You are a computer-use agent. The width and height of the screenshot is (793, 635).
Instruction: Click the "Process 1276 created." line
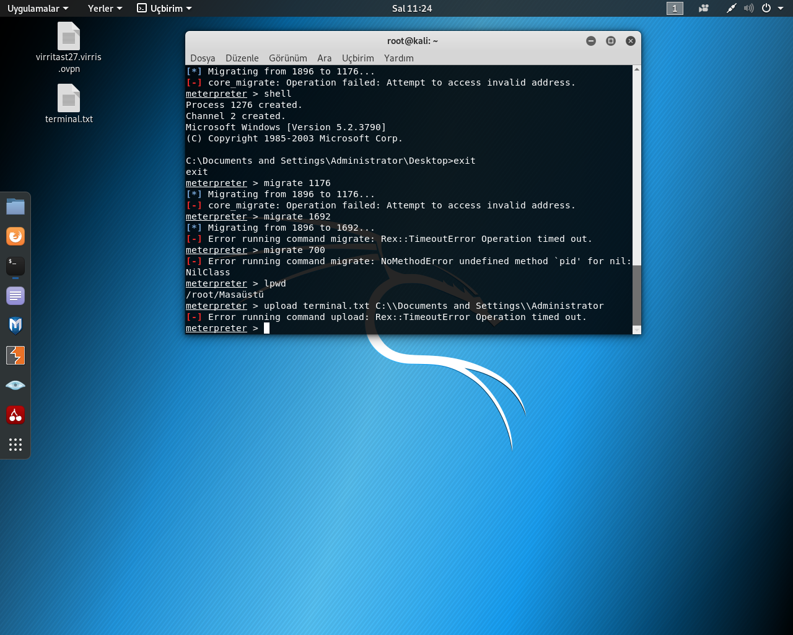(244, 105)
